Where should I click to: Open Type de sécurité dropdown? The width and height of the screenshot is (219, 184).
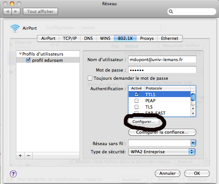(192, 152)
